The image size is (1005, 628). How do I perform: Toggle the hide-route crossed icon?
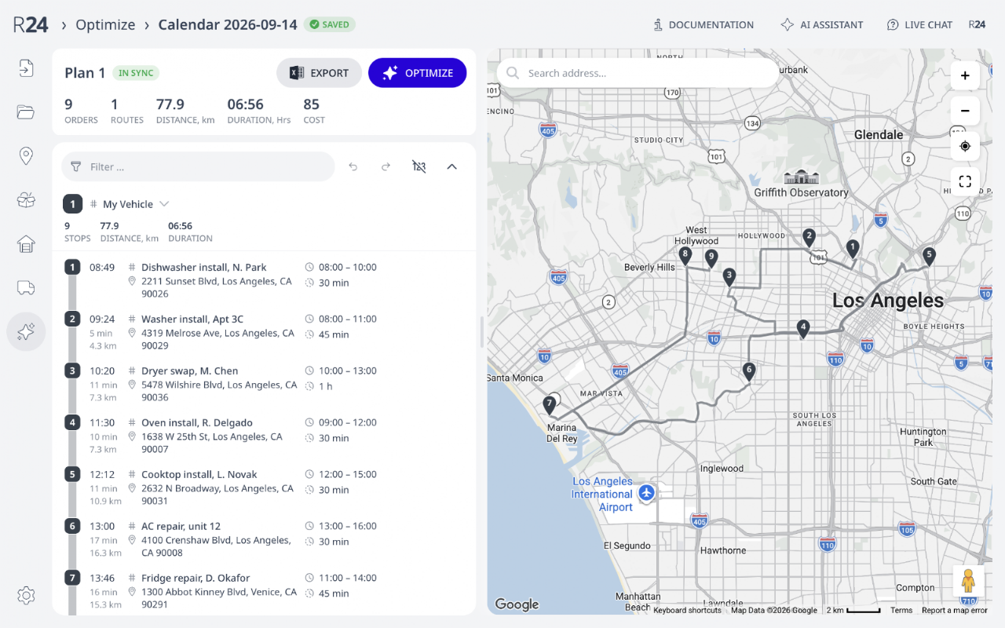pos(419,166)
